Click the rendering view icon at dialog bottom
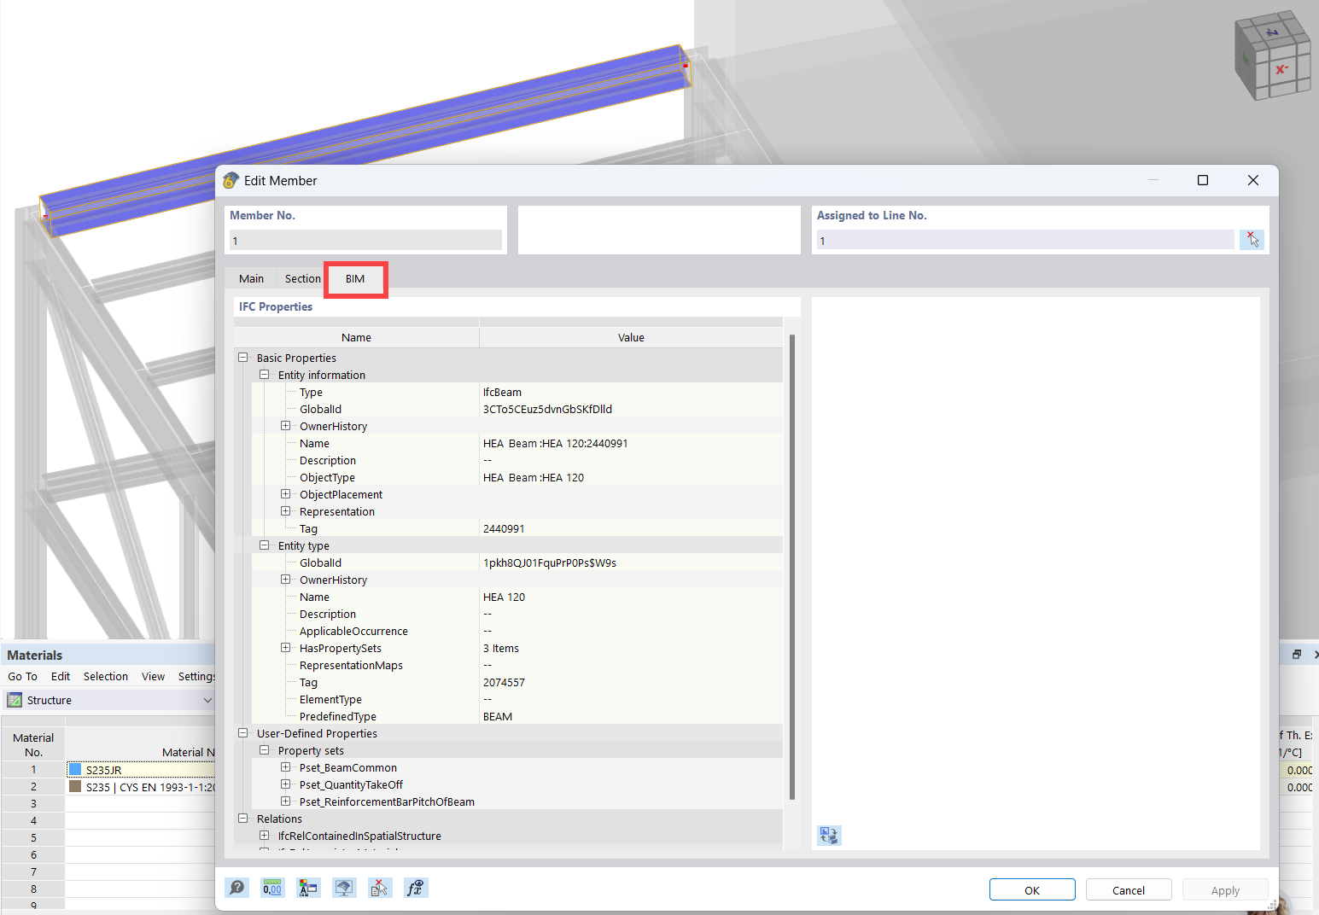The image size is (1319, 915). [344, 888]
